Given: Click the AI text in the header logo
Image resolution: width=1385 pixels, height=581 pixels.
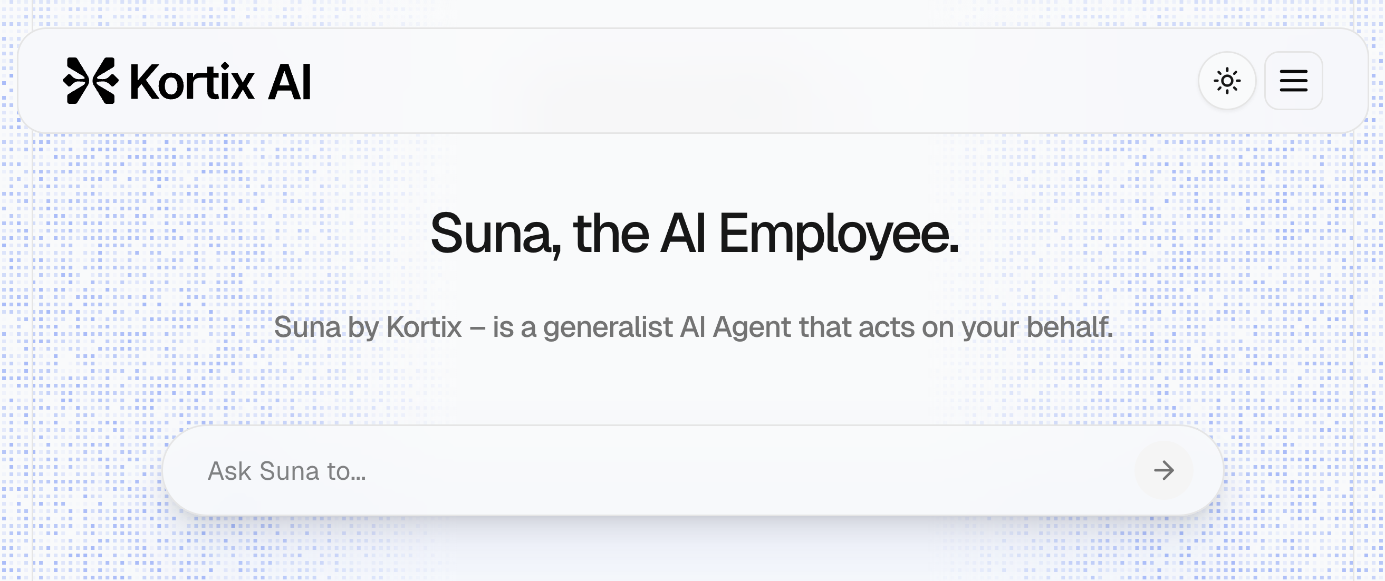Looking at the screenshot, I should point(290,82).
